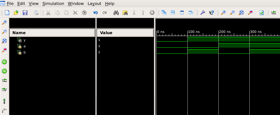Select signal a in the Name list

coord(24,46)
